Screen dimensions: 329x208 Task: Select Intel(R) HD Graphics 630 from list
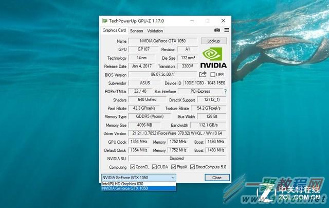[138, 184]
